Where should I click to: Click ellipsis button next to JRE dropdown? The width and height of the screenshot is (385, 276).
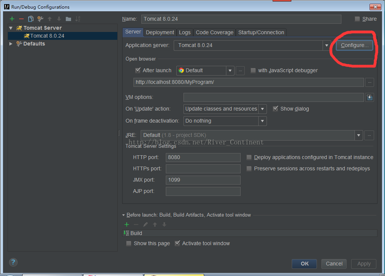coord(369,135)
